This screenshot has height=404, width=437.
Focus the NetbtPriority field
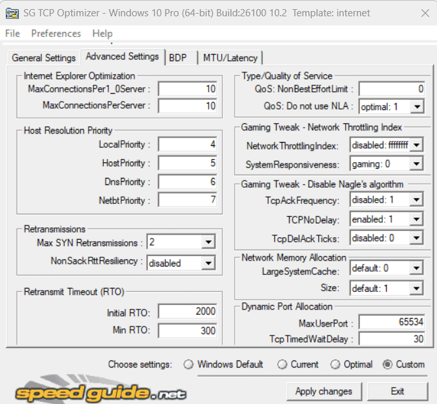coord(187,200)
